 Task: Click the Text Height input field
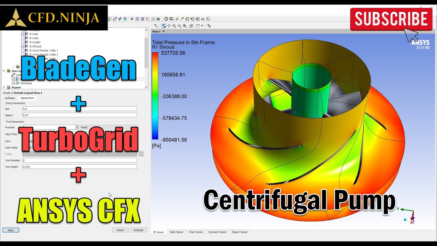[x=80, y=167]
